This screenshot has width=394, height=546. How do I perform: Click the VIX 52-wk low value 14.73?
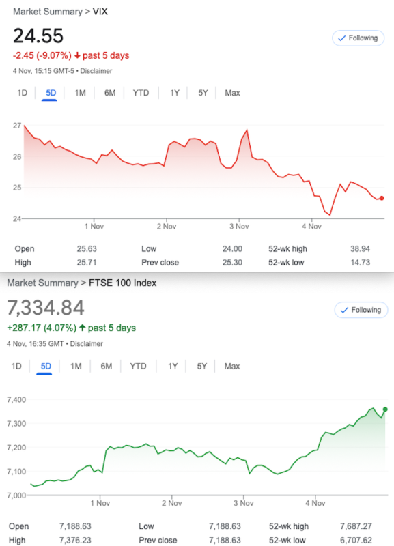(361, 263)
